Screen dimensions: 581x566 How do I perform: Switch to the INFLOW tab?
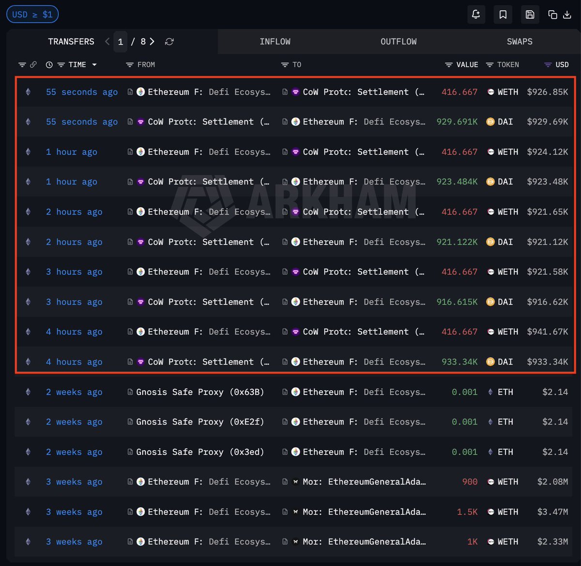pos(275,42)
